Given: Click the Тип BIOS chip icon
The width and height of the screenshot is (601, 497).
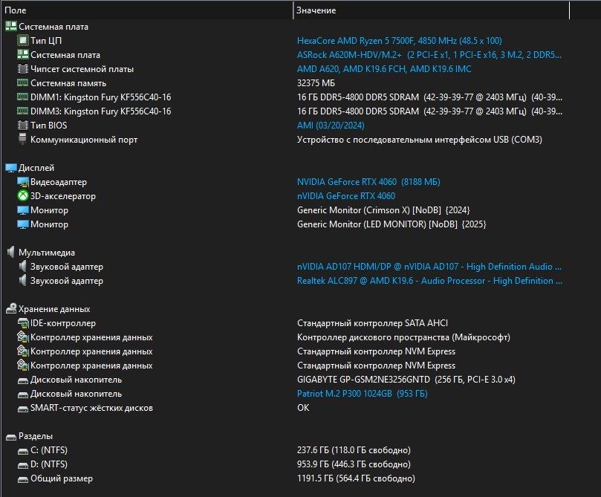Looking at the screenshot, I should click(x=23, y=126).
